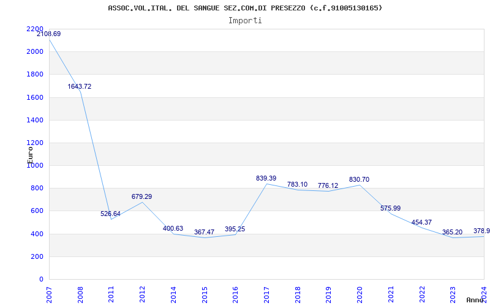
Task: Click the 2015 x-axis year label
Action: point(205,295)
